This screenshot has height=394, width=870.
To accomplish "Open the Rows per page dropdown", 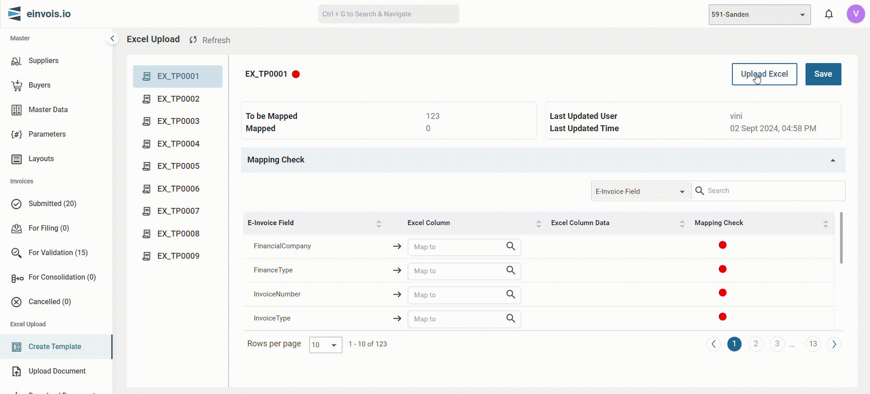I will point(326,345).
